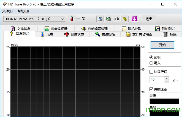Screen dimensions: 182x117
Task: Increase short stroke size with up arrow
Action: pos(167,78)
